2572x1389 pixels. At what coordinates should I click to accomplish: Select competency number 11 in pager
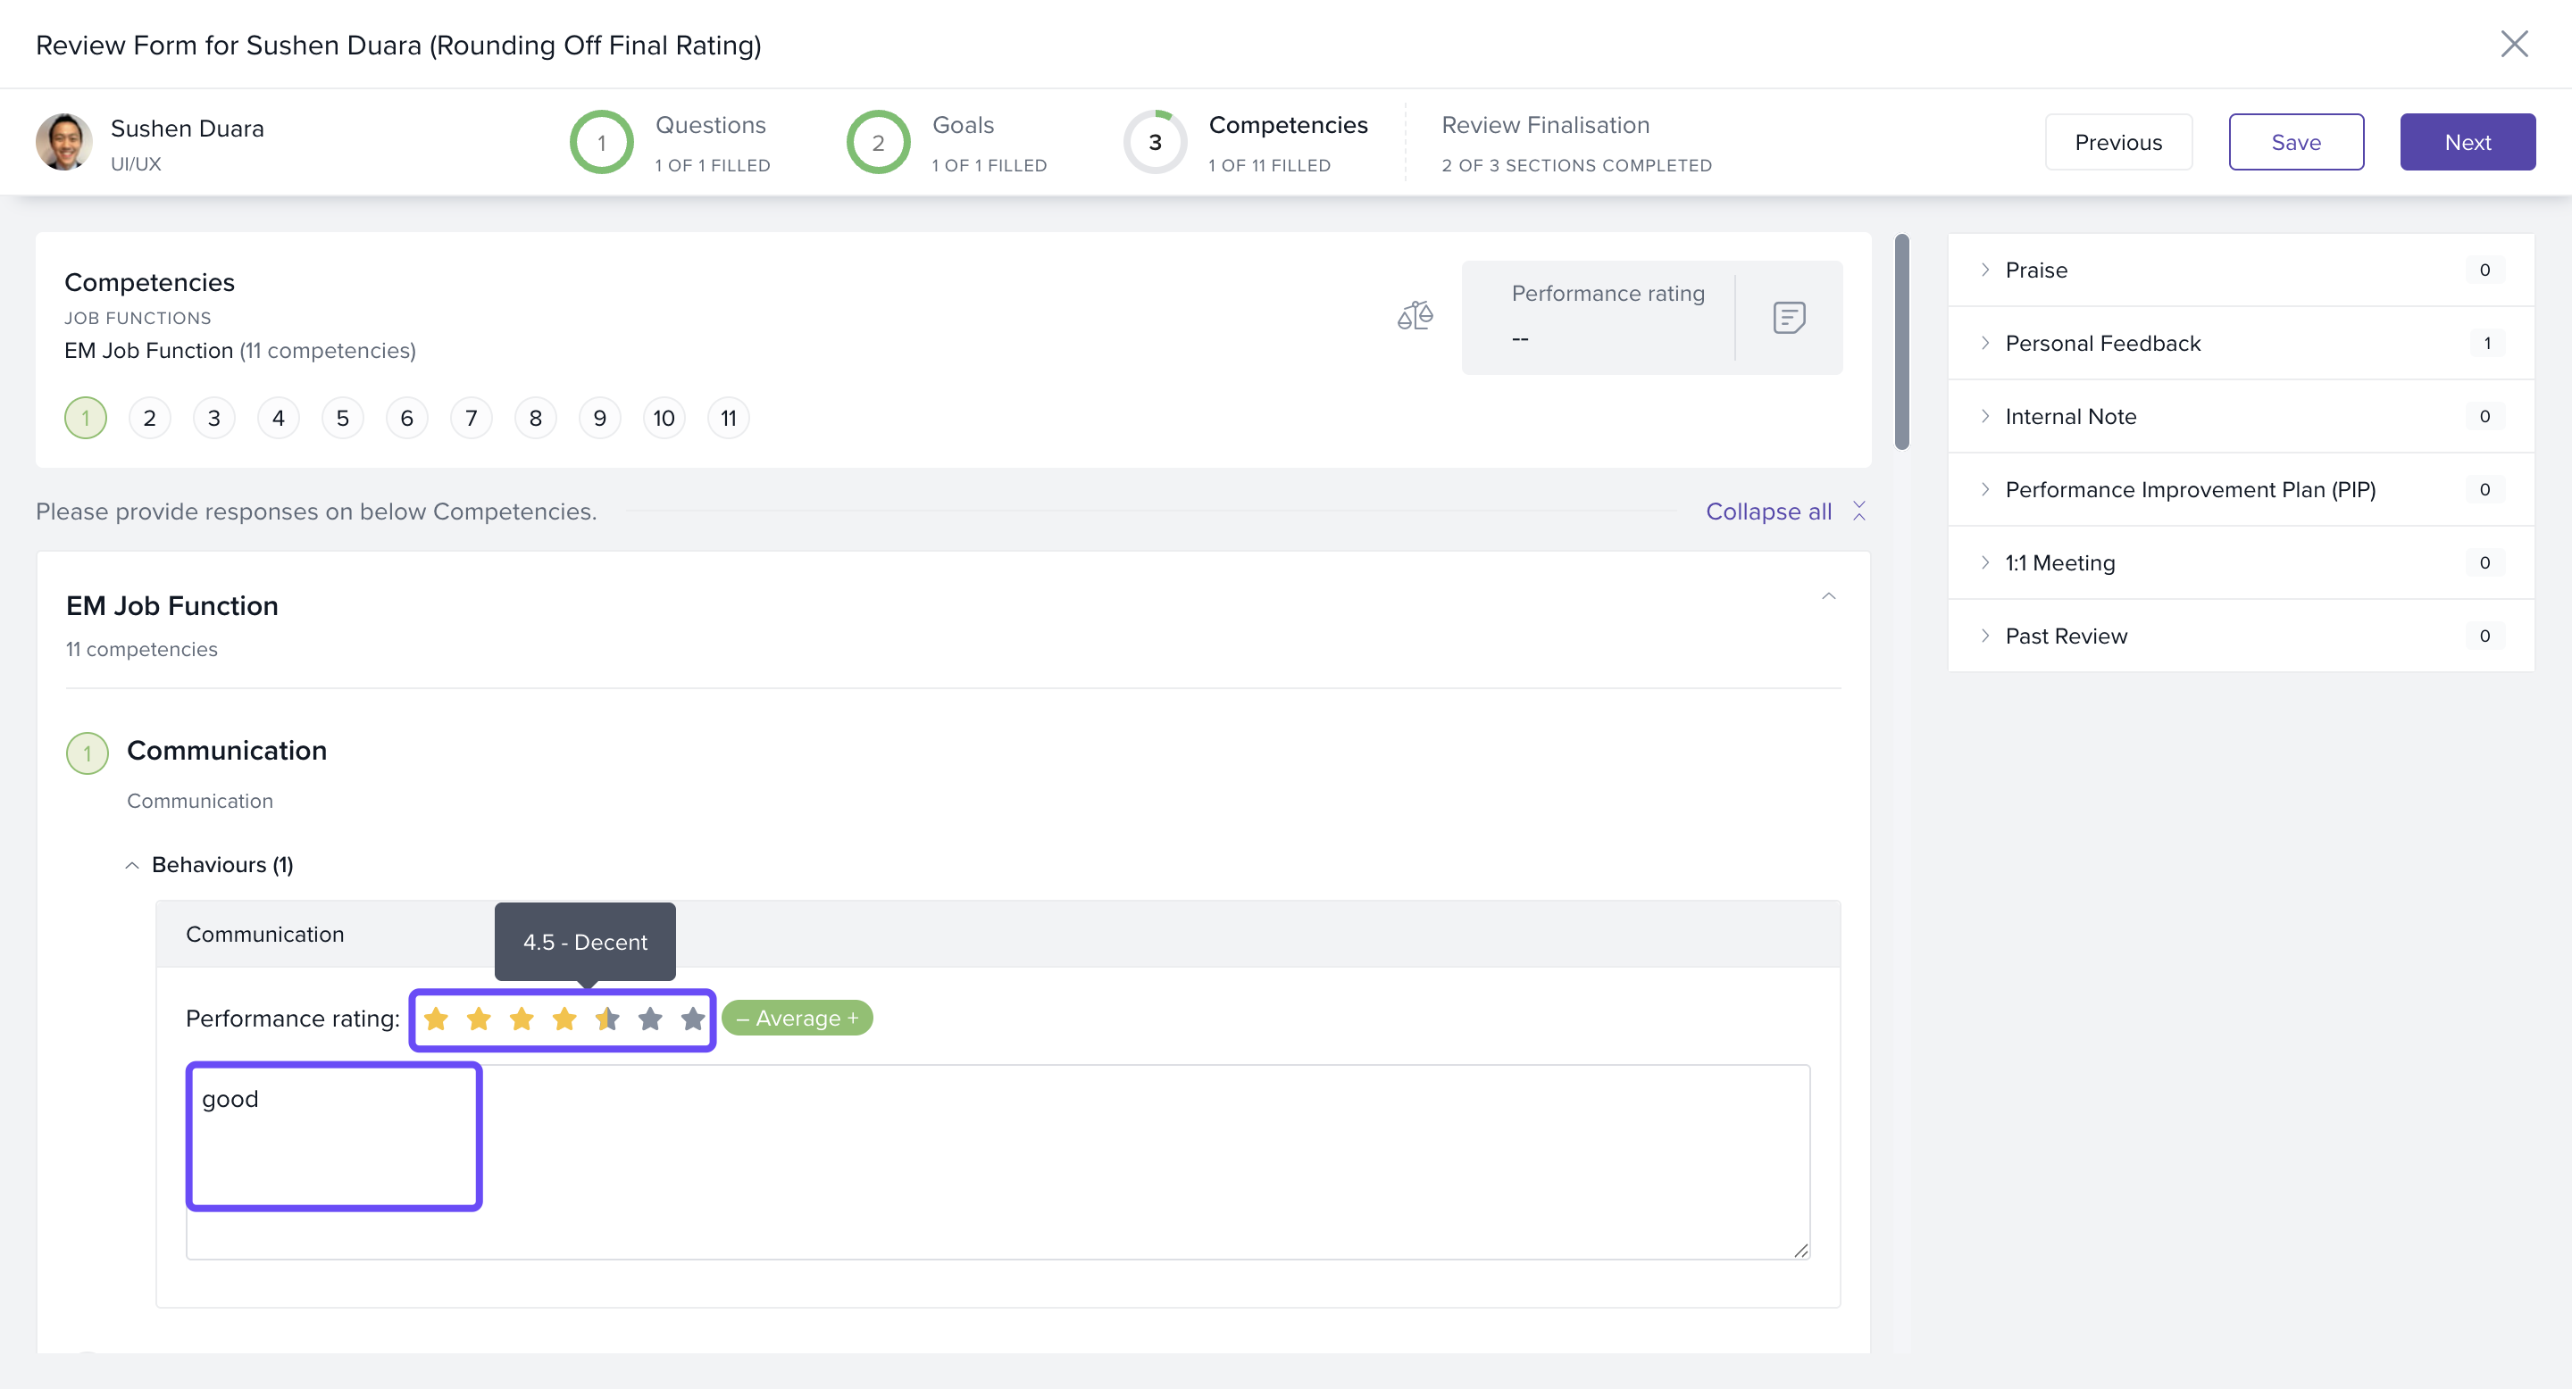click(x=728, y=418)
